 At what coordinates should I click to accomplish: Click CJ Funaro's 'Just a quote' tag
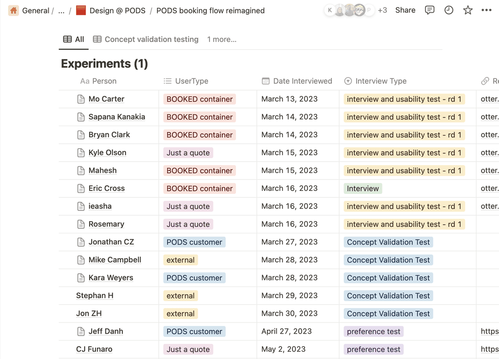pyautogui.click(x=188, y=349)
